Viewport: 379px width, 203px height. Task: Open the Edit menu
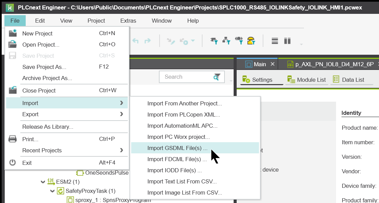pos(40,21)
